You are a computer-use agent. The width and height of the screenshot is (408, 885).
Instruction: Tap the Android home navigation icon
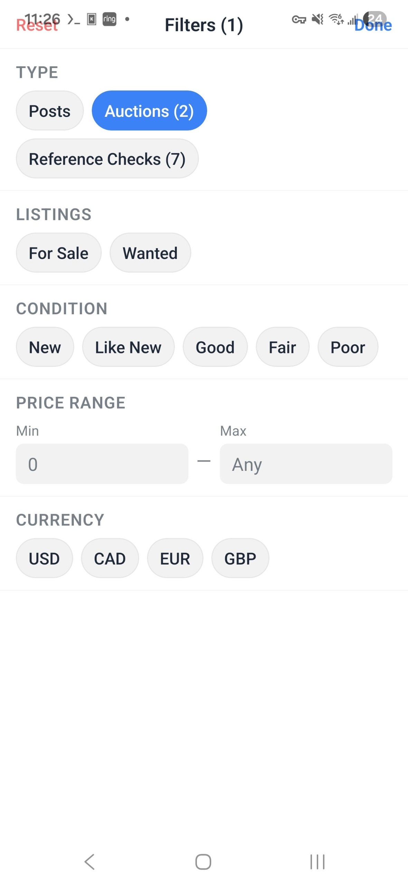pos(203,861)
